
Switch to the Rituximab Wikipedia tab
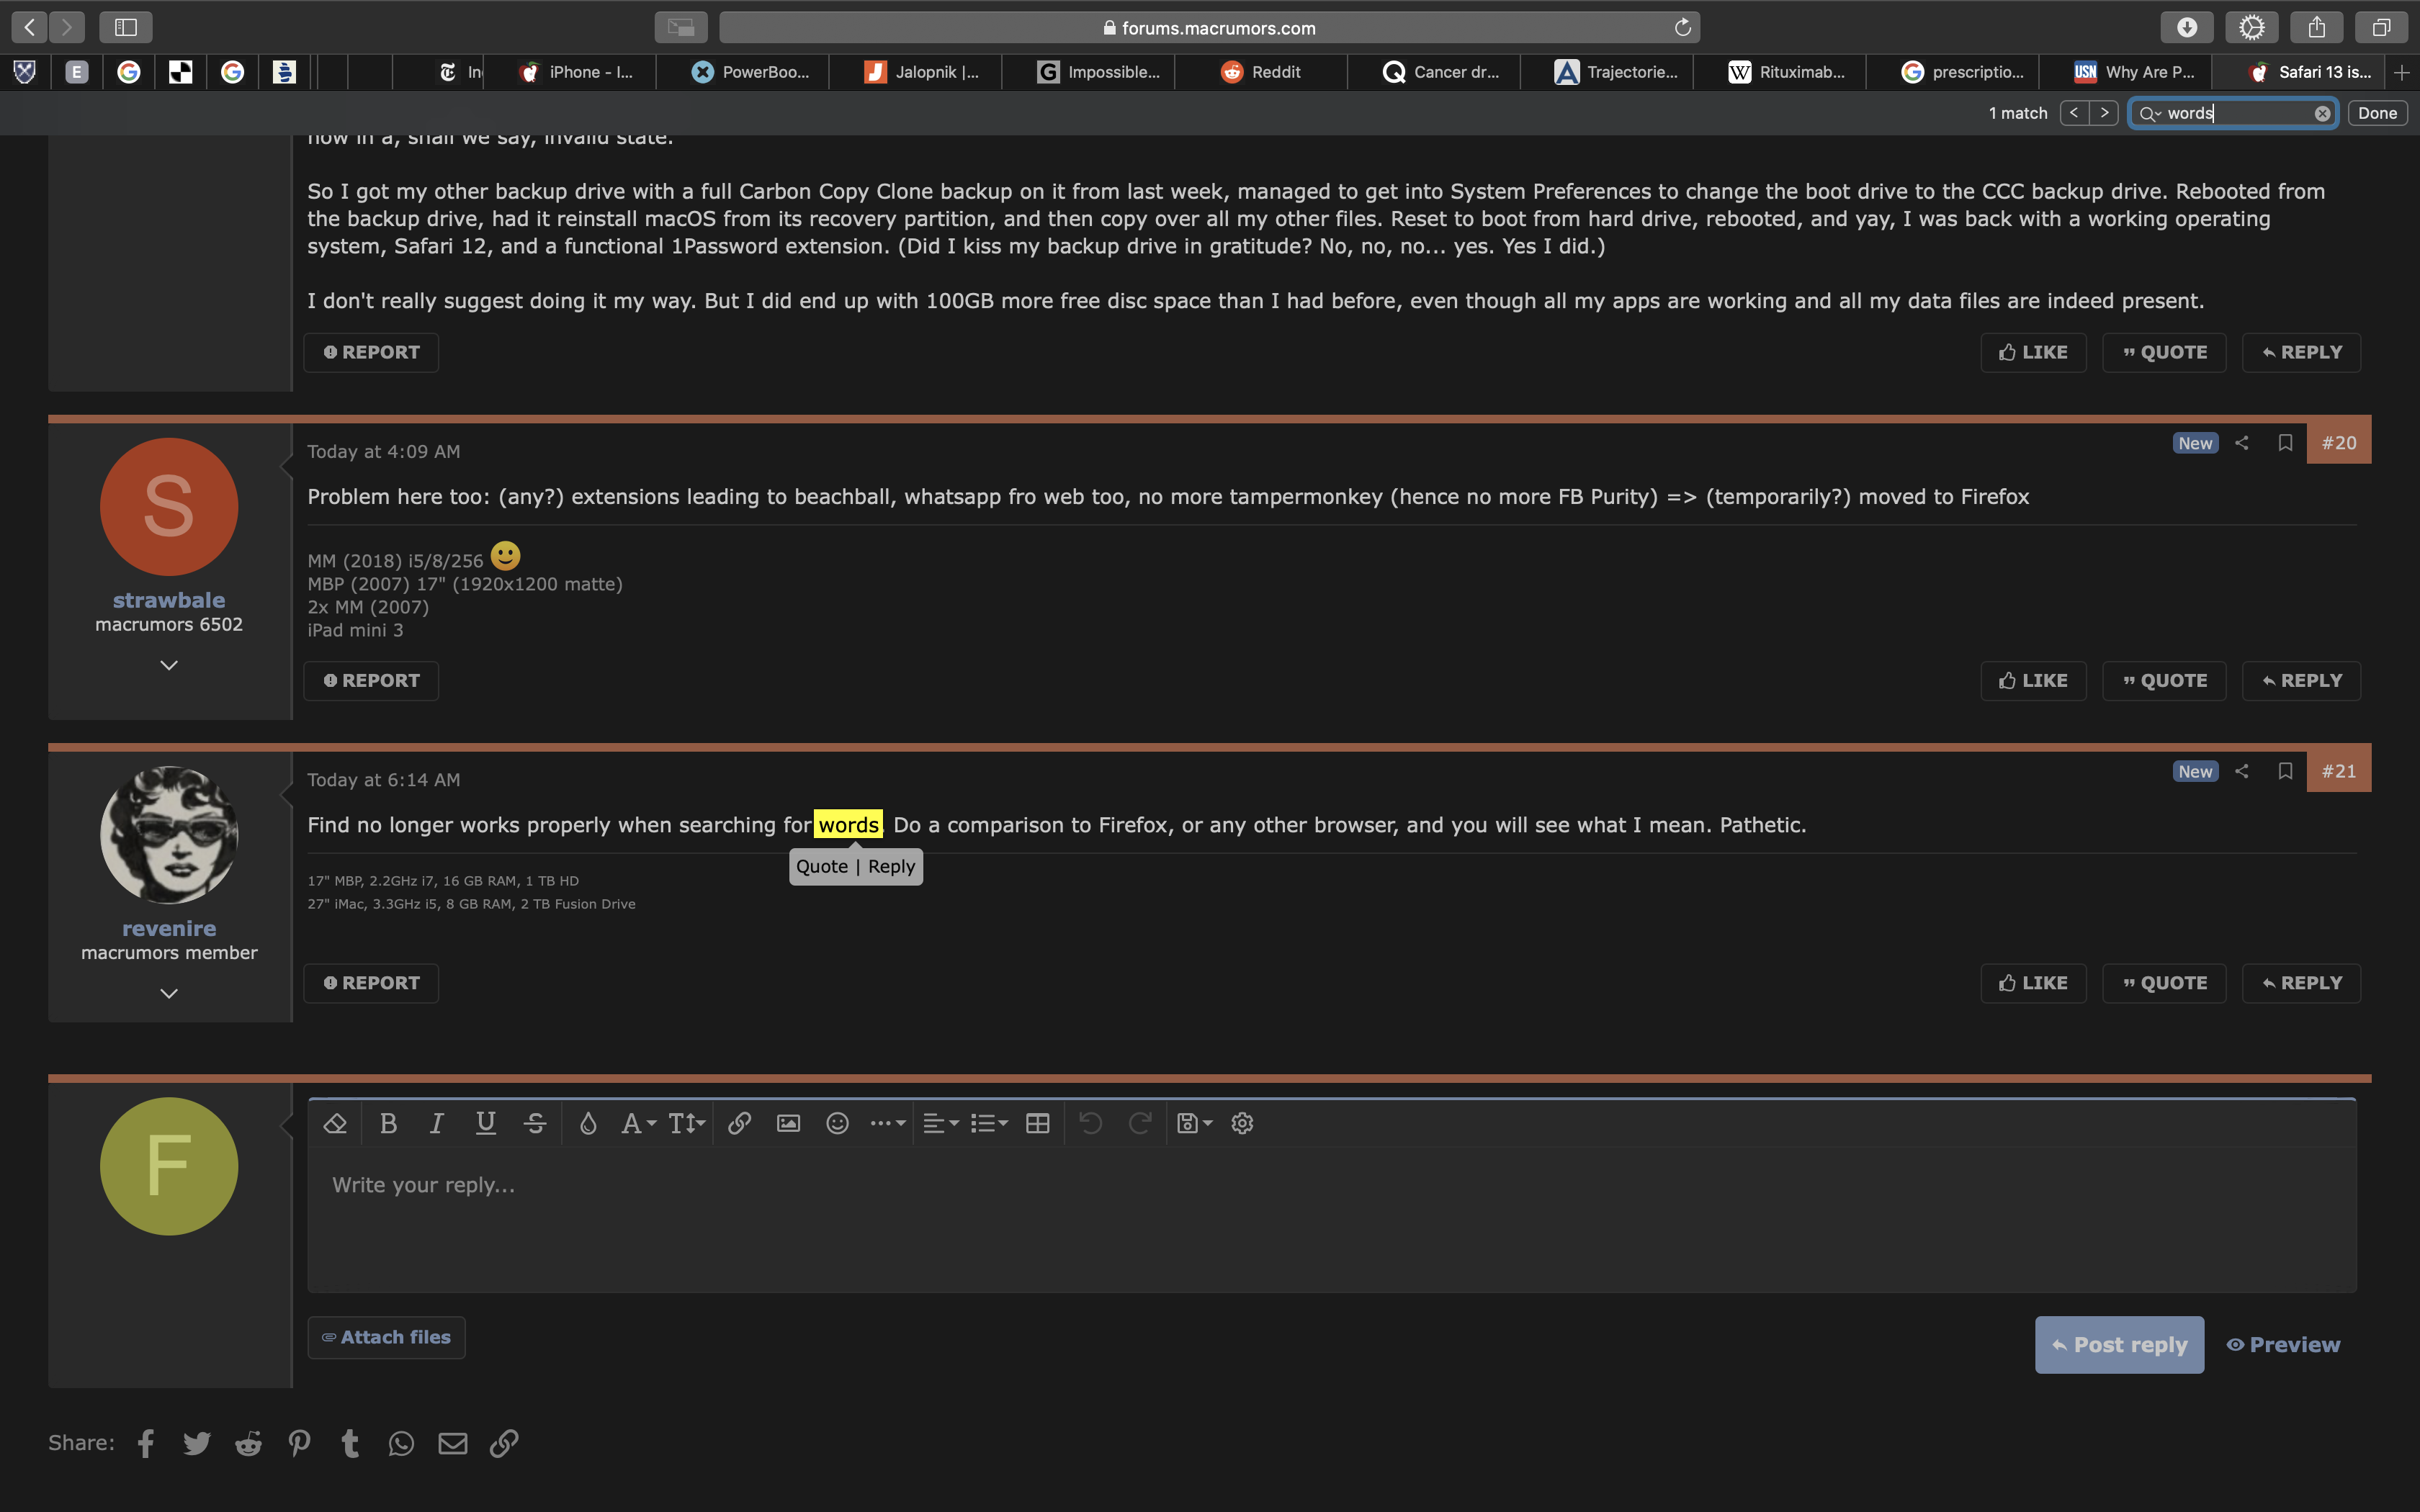[1781, 72]
